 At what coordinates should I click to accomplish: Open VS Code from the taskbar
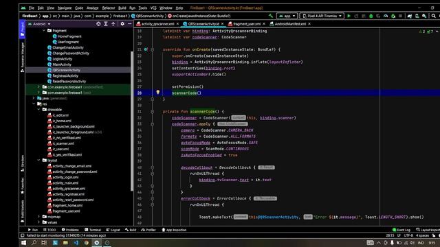point(76,243)
